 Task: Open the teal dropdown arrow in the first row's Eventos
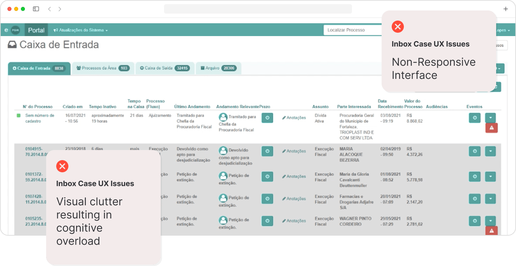[490, 118]
